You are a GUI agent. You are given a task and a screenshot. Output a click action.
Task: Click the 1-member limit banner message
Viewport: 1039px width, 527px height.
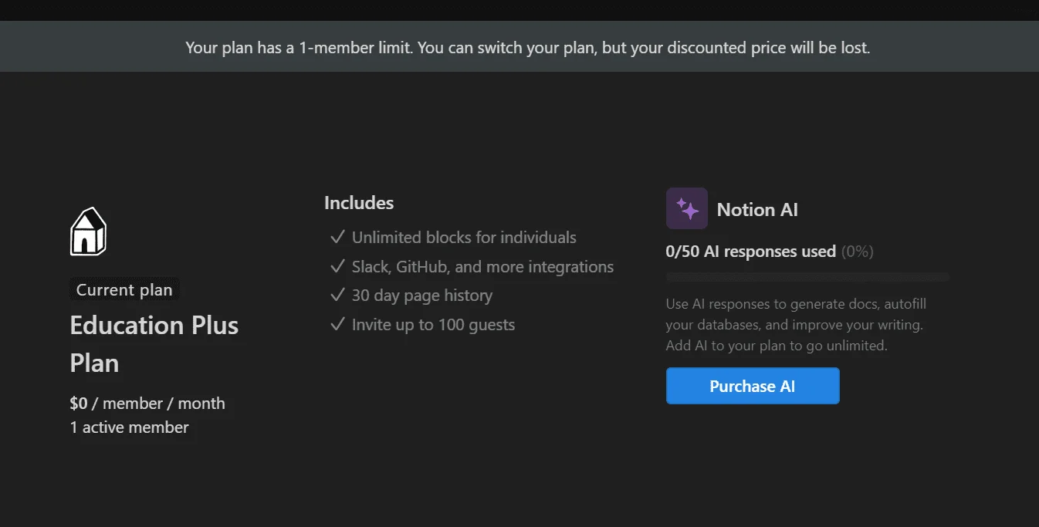pyautogui.click(x=528, y=47)
